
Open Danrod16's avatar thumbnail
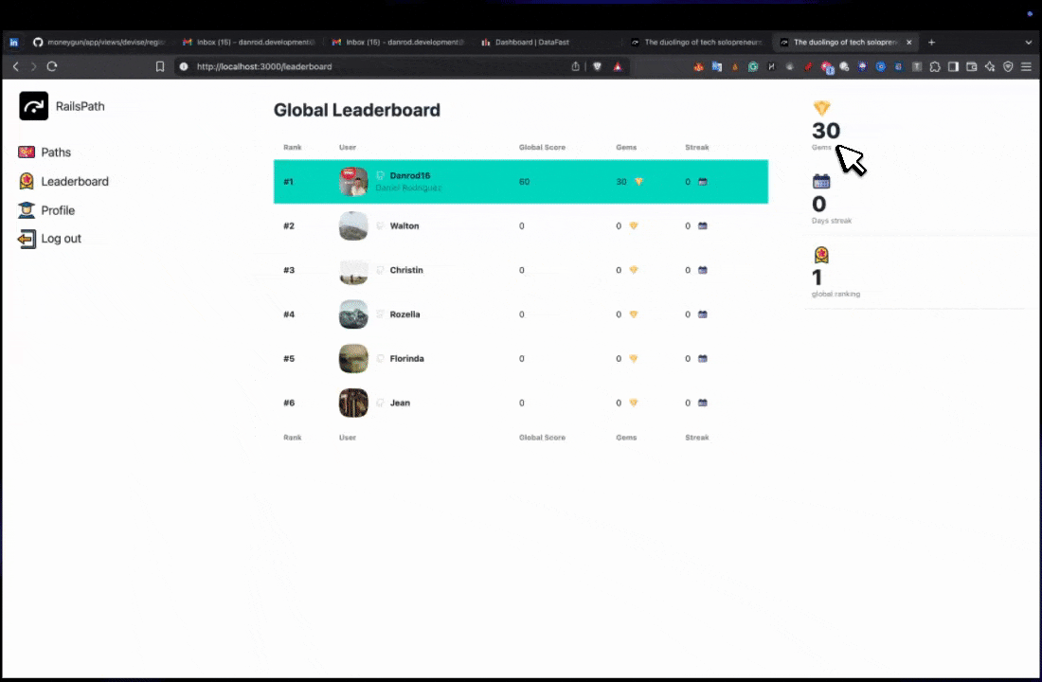click(x=353, y=182)
